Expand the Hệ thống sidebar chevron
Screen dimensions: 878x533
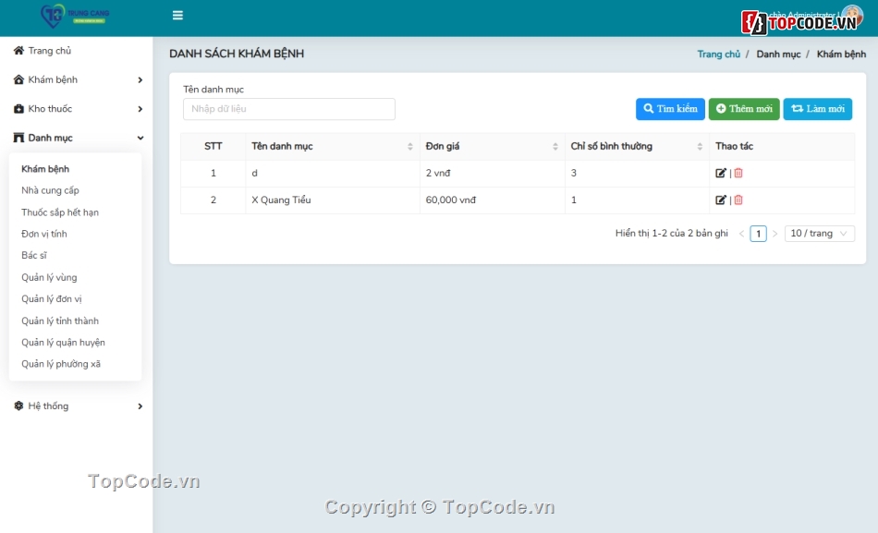140,406
